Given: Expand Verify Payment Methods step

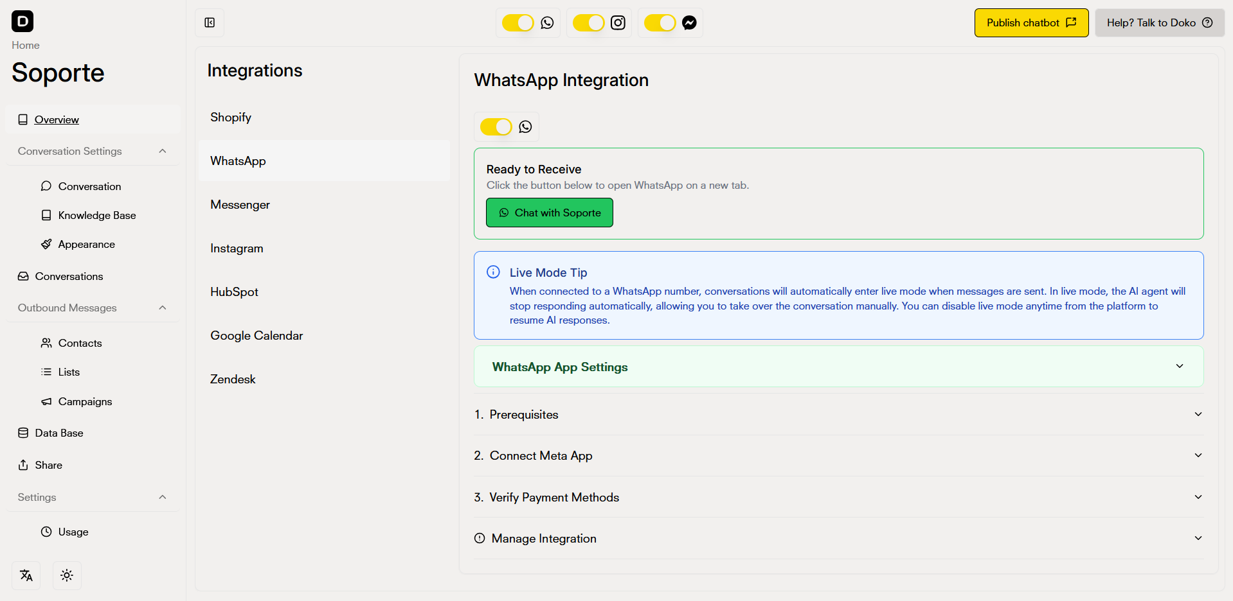Looking at the screenshot, I should tap(839, 497).
